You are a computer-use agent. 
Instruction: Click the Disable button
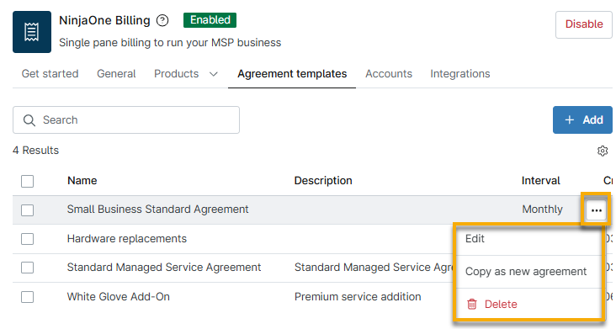coord(584,24)
